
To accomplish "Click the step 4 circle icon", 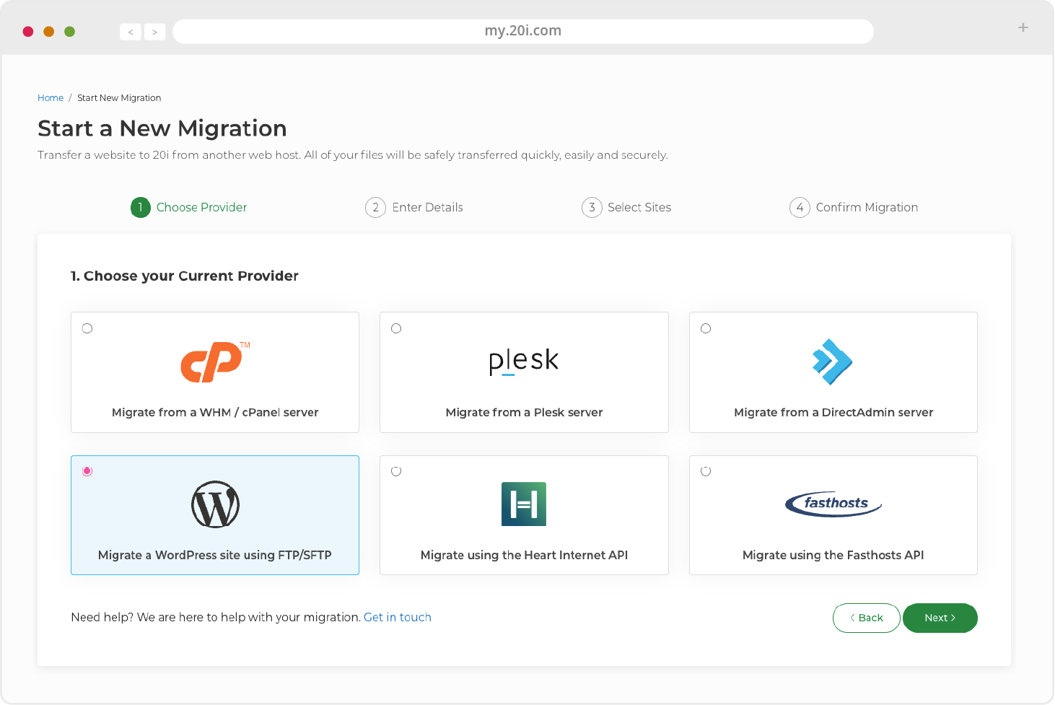I will pos(800,208).
